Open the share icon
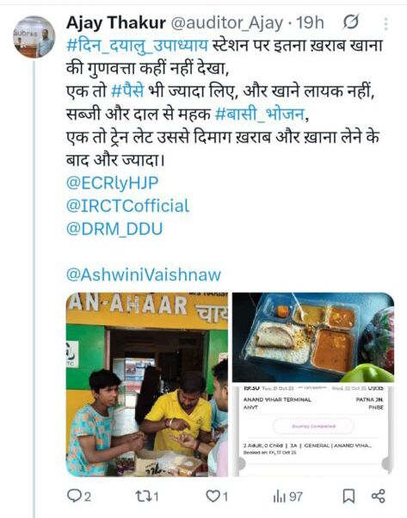407x518 pixels. (x=379, y=496)
